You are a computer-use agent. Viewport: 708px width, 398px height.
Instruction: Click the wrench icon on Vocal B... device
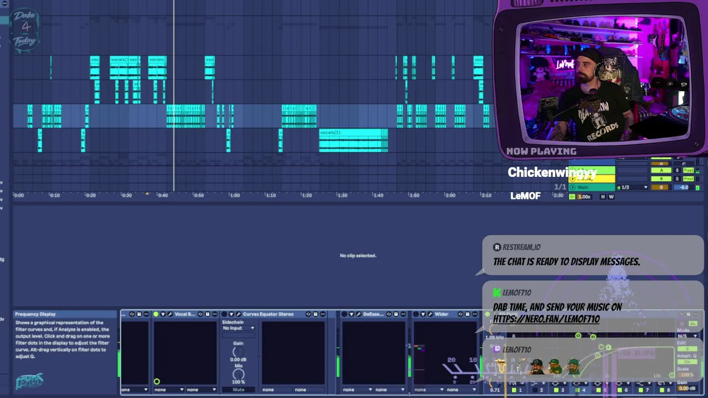pos(170,314)
